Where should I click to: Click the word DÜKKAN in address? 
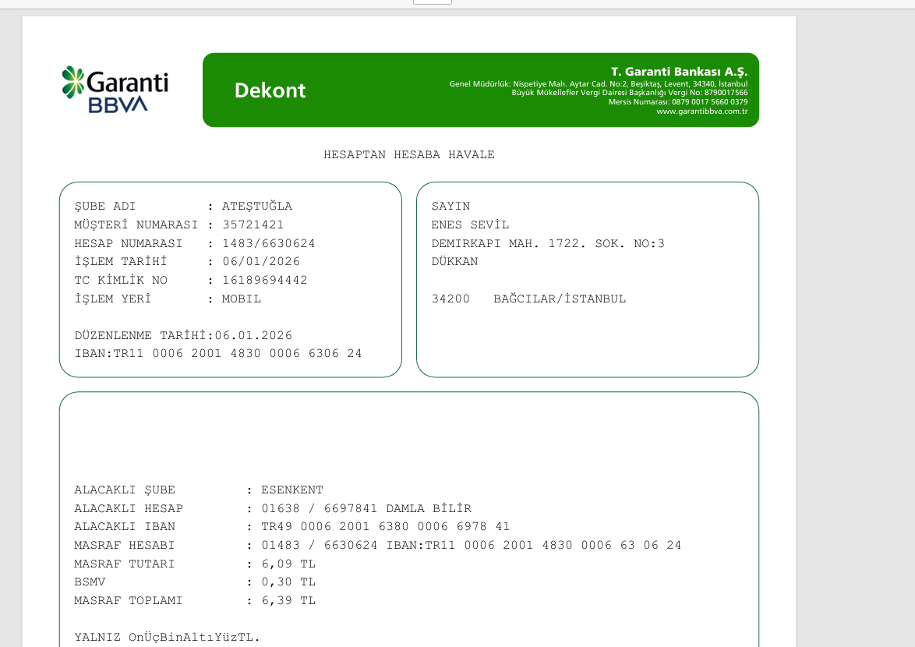click(x=454, y=261)
